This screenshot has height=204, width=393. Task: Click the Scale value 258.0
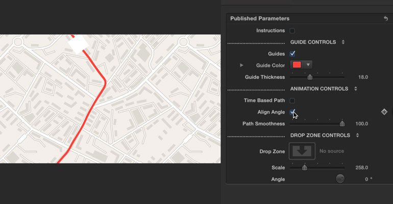(362, 167)
